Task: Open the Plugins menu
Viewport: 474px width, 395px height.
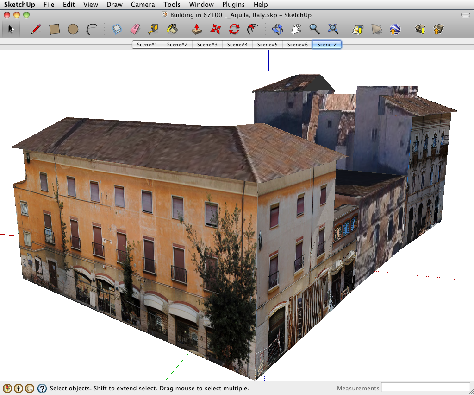Action: pos(233,5)
